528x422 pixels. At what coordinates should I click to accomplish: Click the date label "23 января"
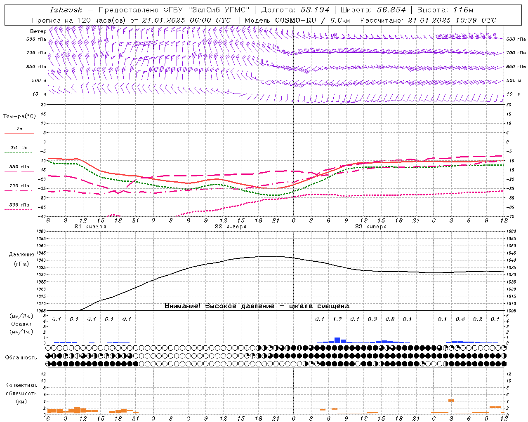[x=371, y=227]
